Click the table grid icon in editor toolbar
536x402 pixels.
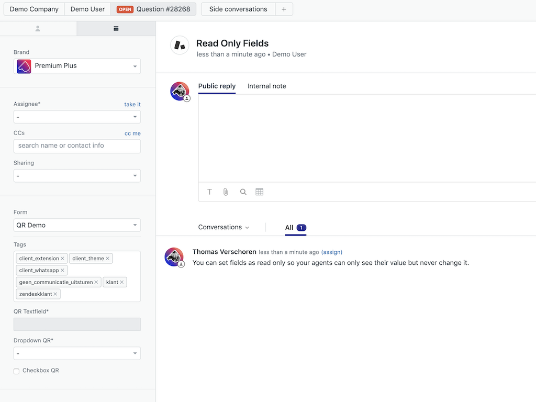259,192
